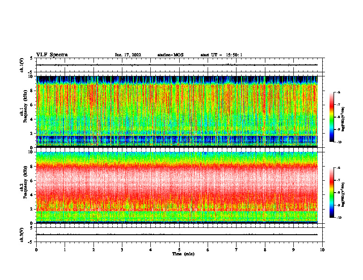363x280 pixels.
Task: Click the ch.3(V) axis label
Action: click(22, 235)
